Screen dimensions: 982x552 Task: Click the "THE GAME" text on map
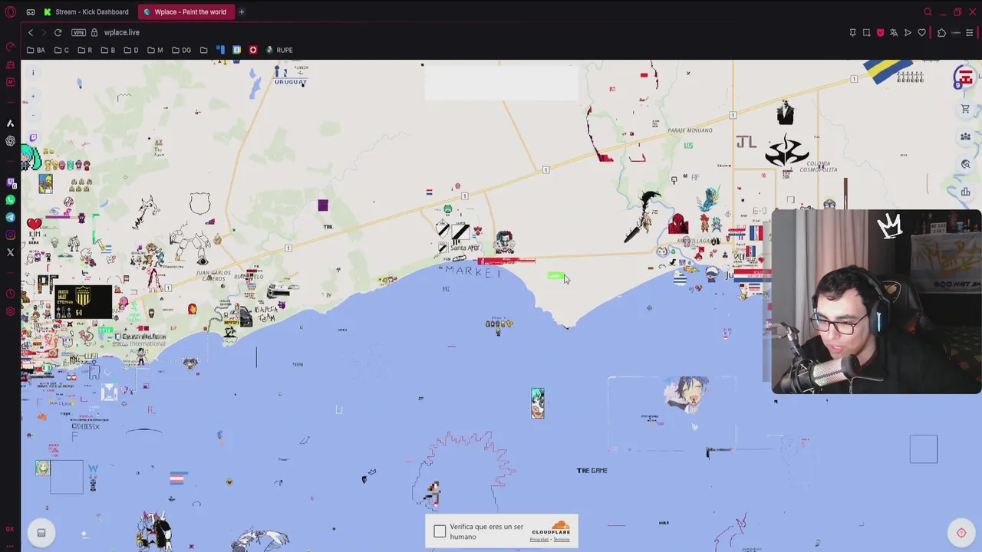(592, 471)
